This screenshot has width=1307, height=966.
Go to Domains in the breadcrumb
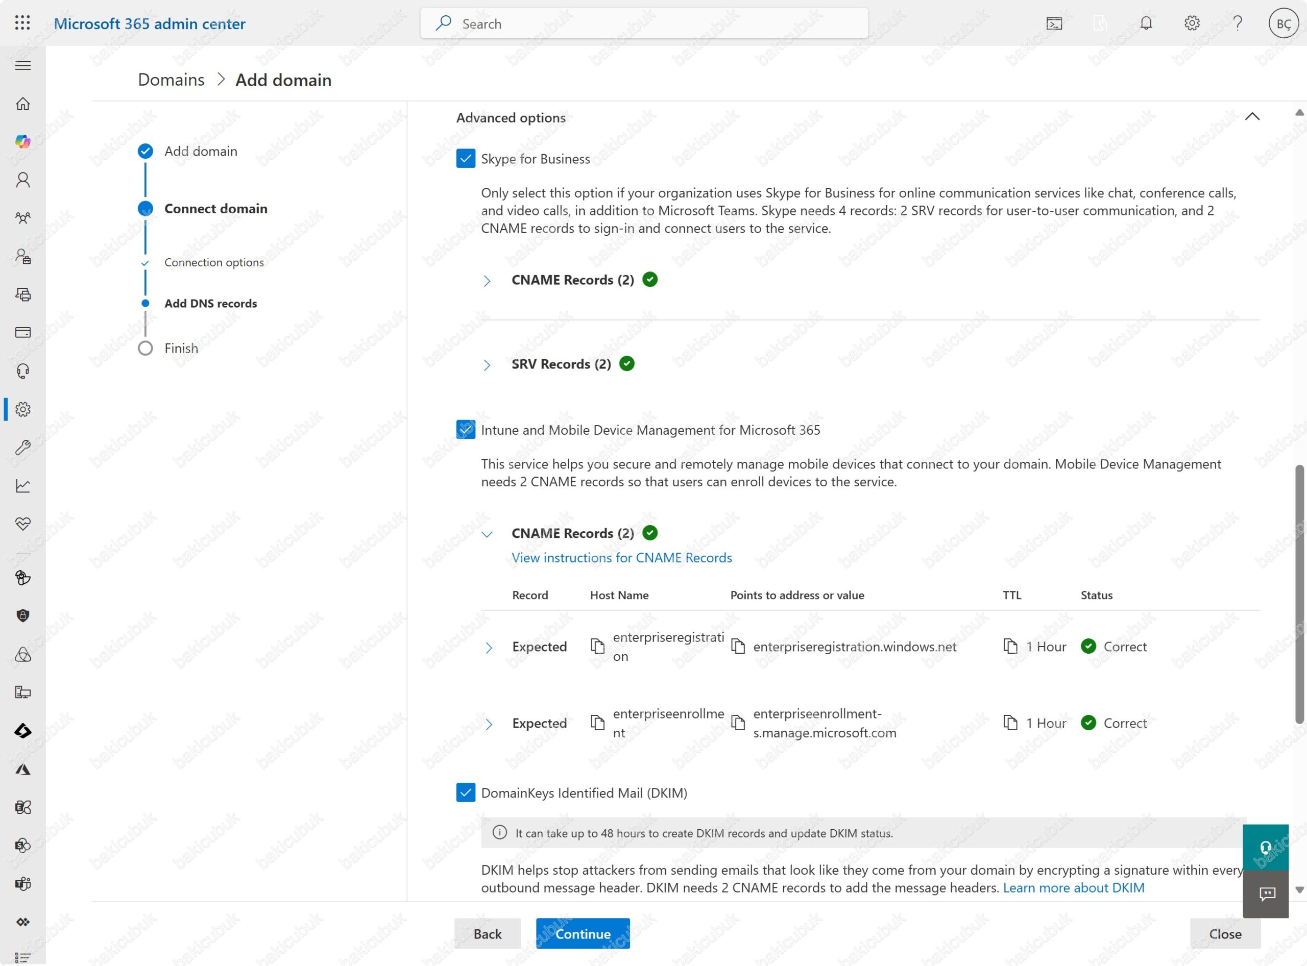tap(171, 80)
